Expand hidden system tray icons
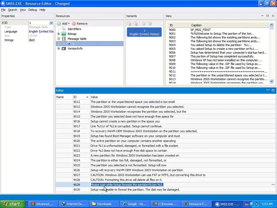 point(252,204)
